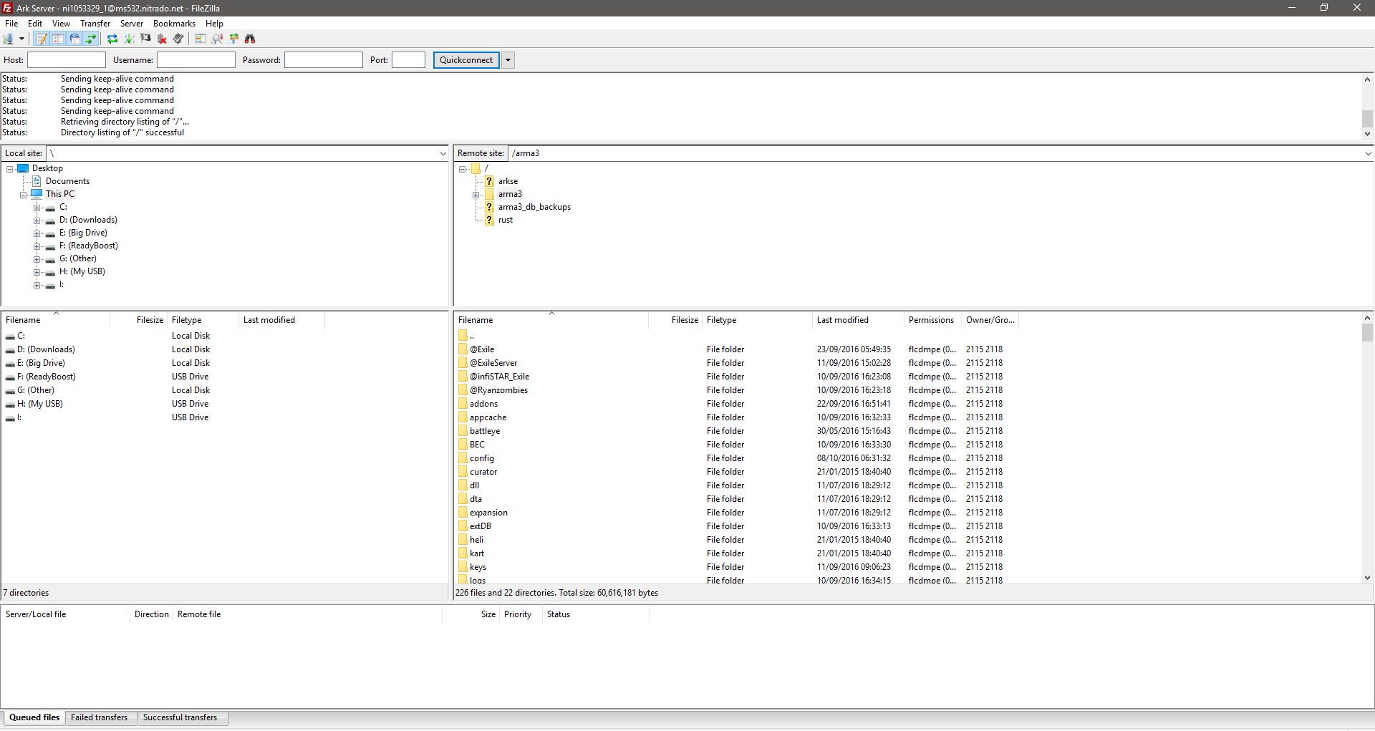
Task: Click the binoculars file search icon
Action: pos(250,39)
